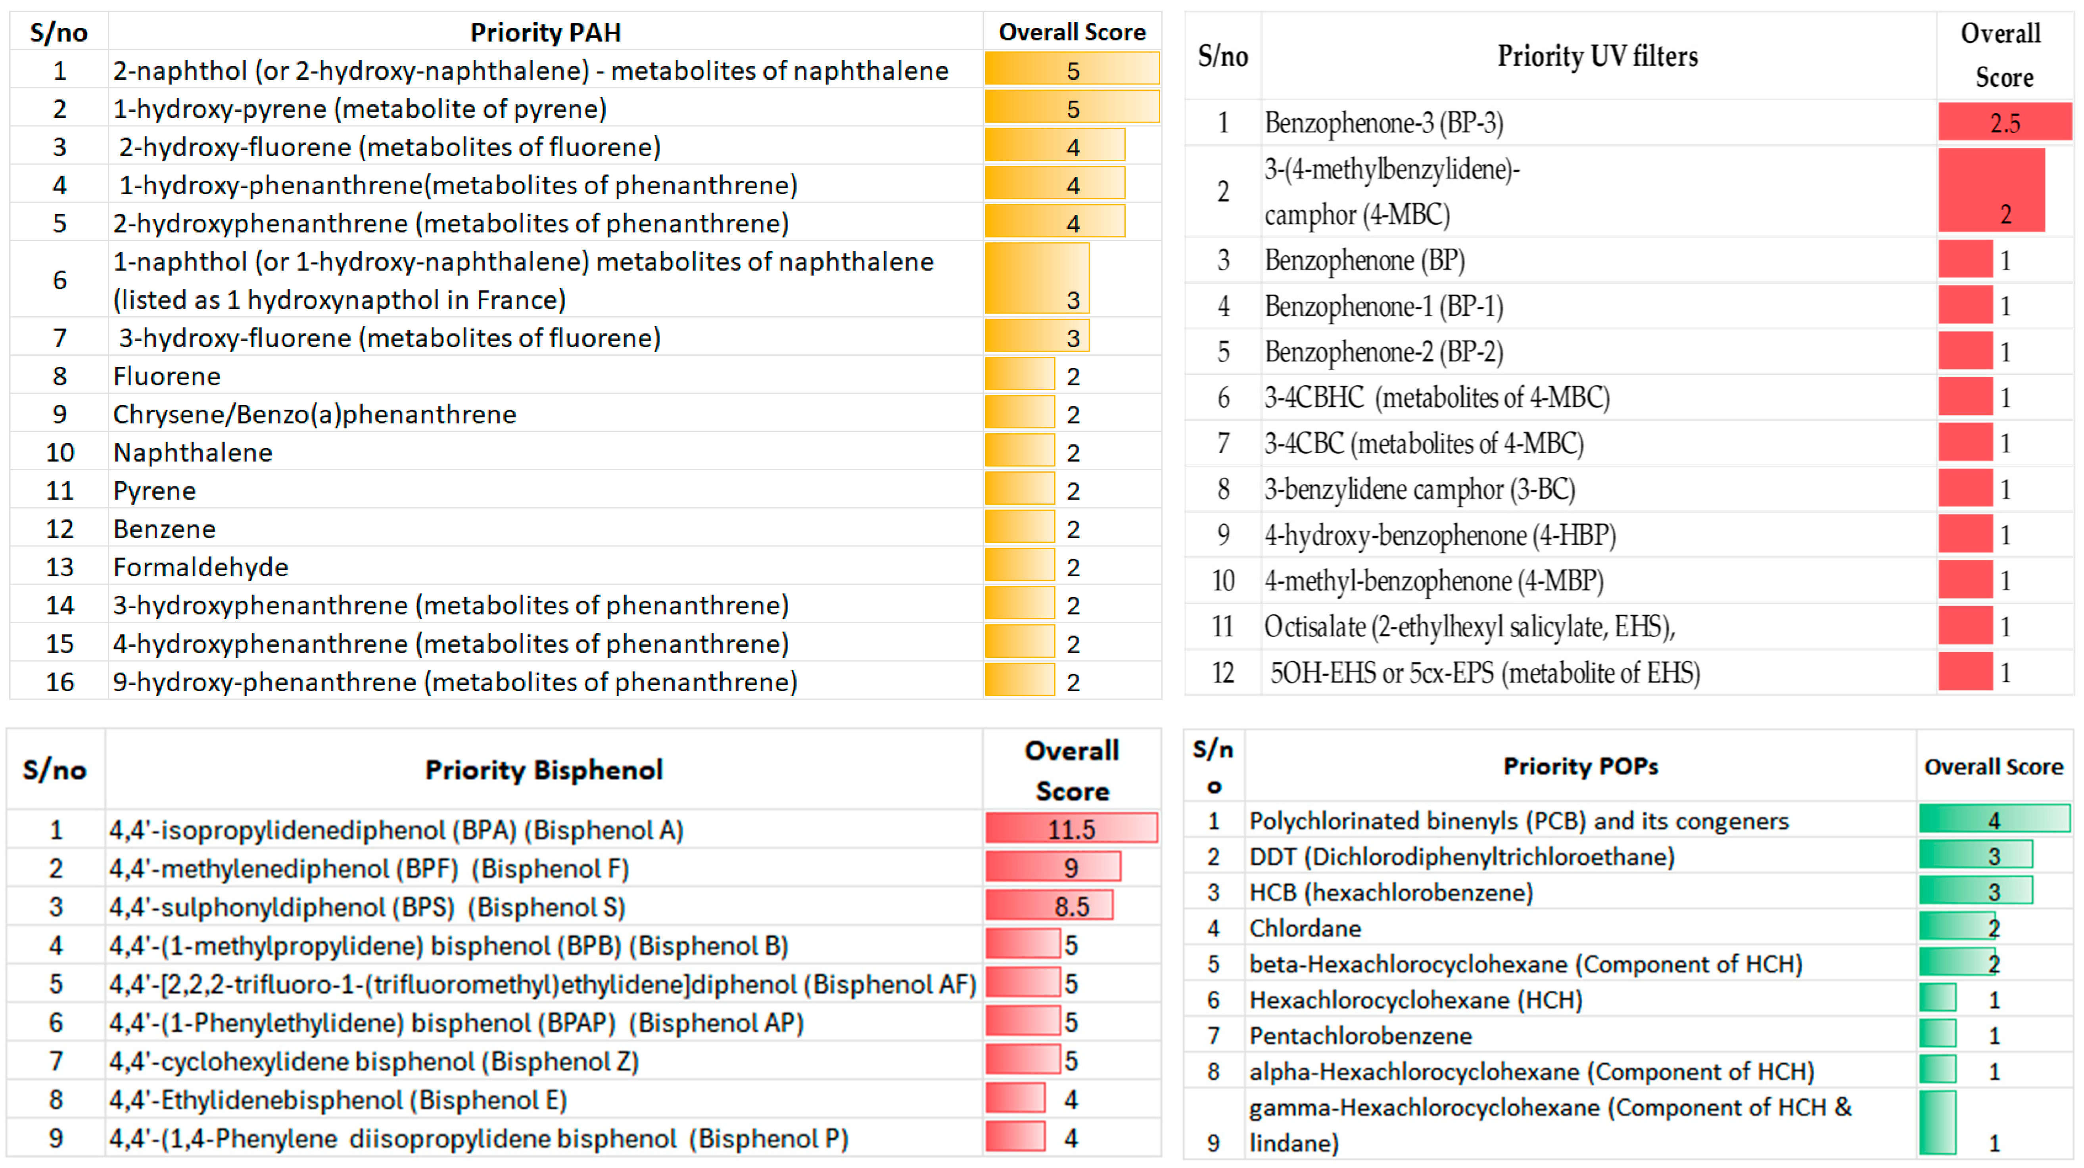
Task: Click the 11.5 score bar for Bisphenol A
Action: pos(1070,829)
